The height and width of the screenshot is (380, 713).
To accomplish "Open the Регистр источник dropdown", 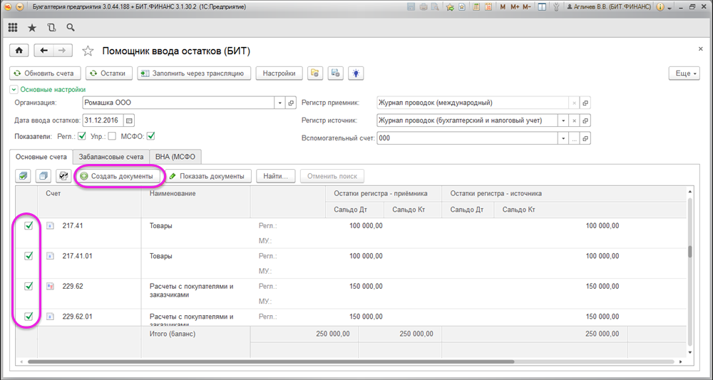I will click(x=562, y=120).
